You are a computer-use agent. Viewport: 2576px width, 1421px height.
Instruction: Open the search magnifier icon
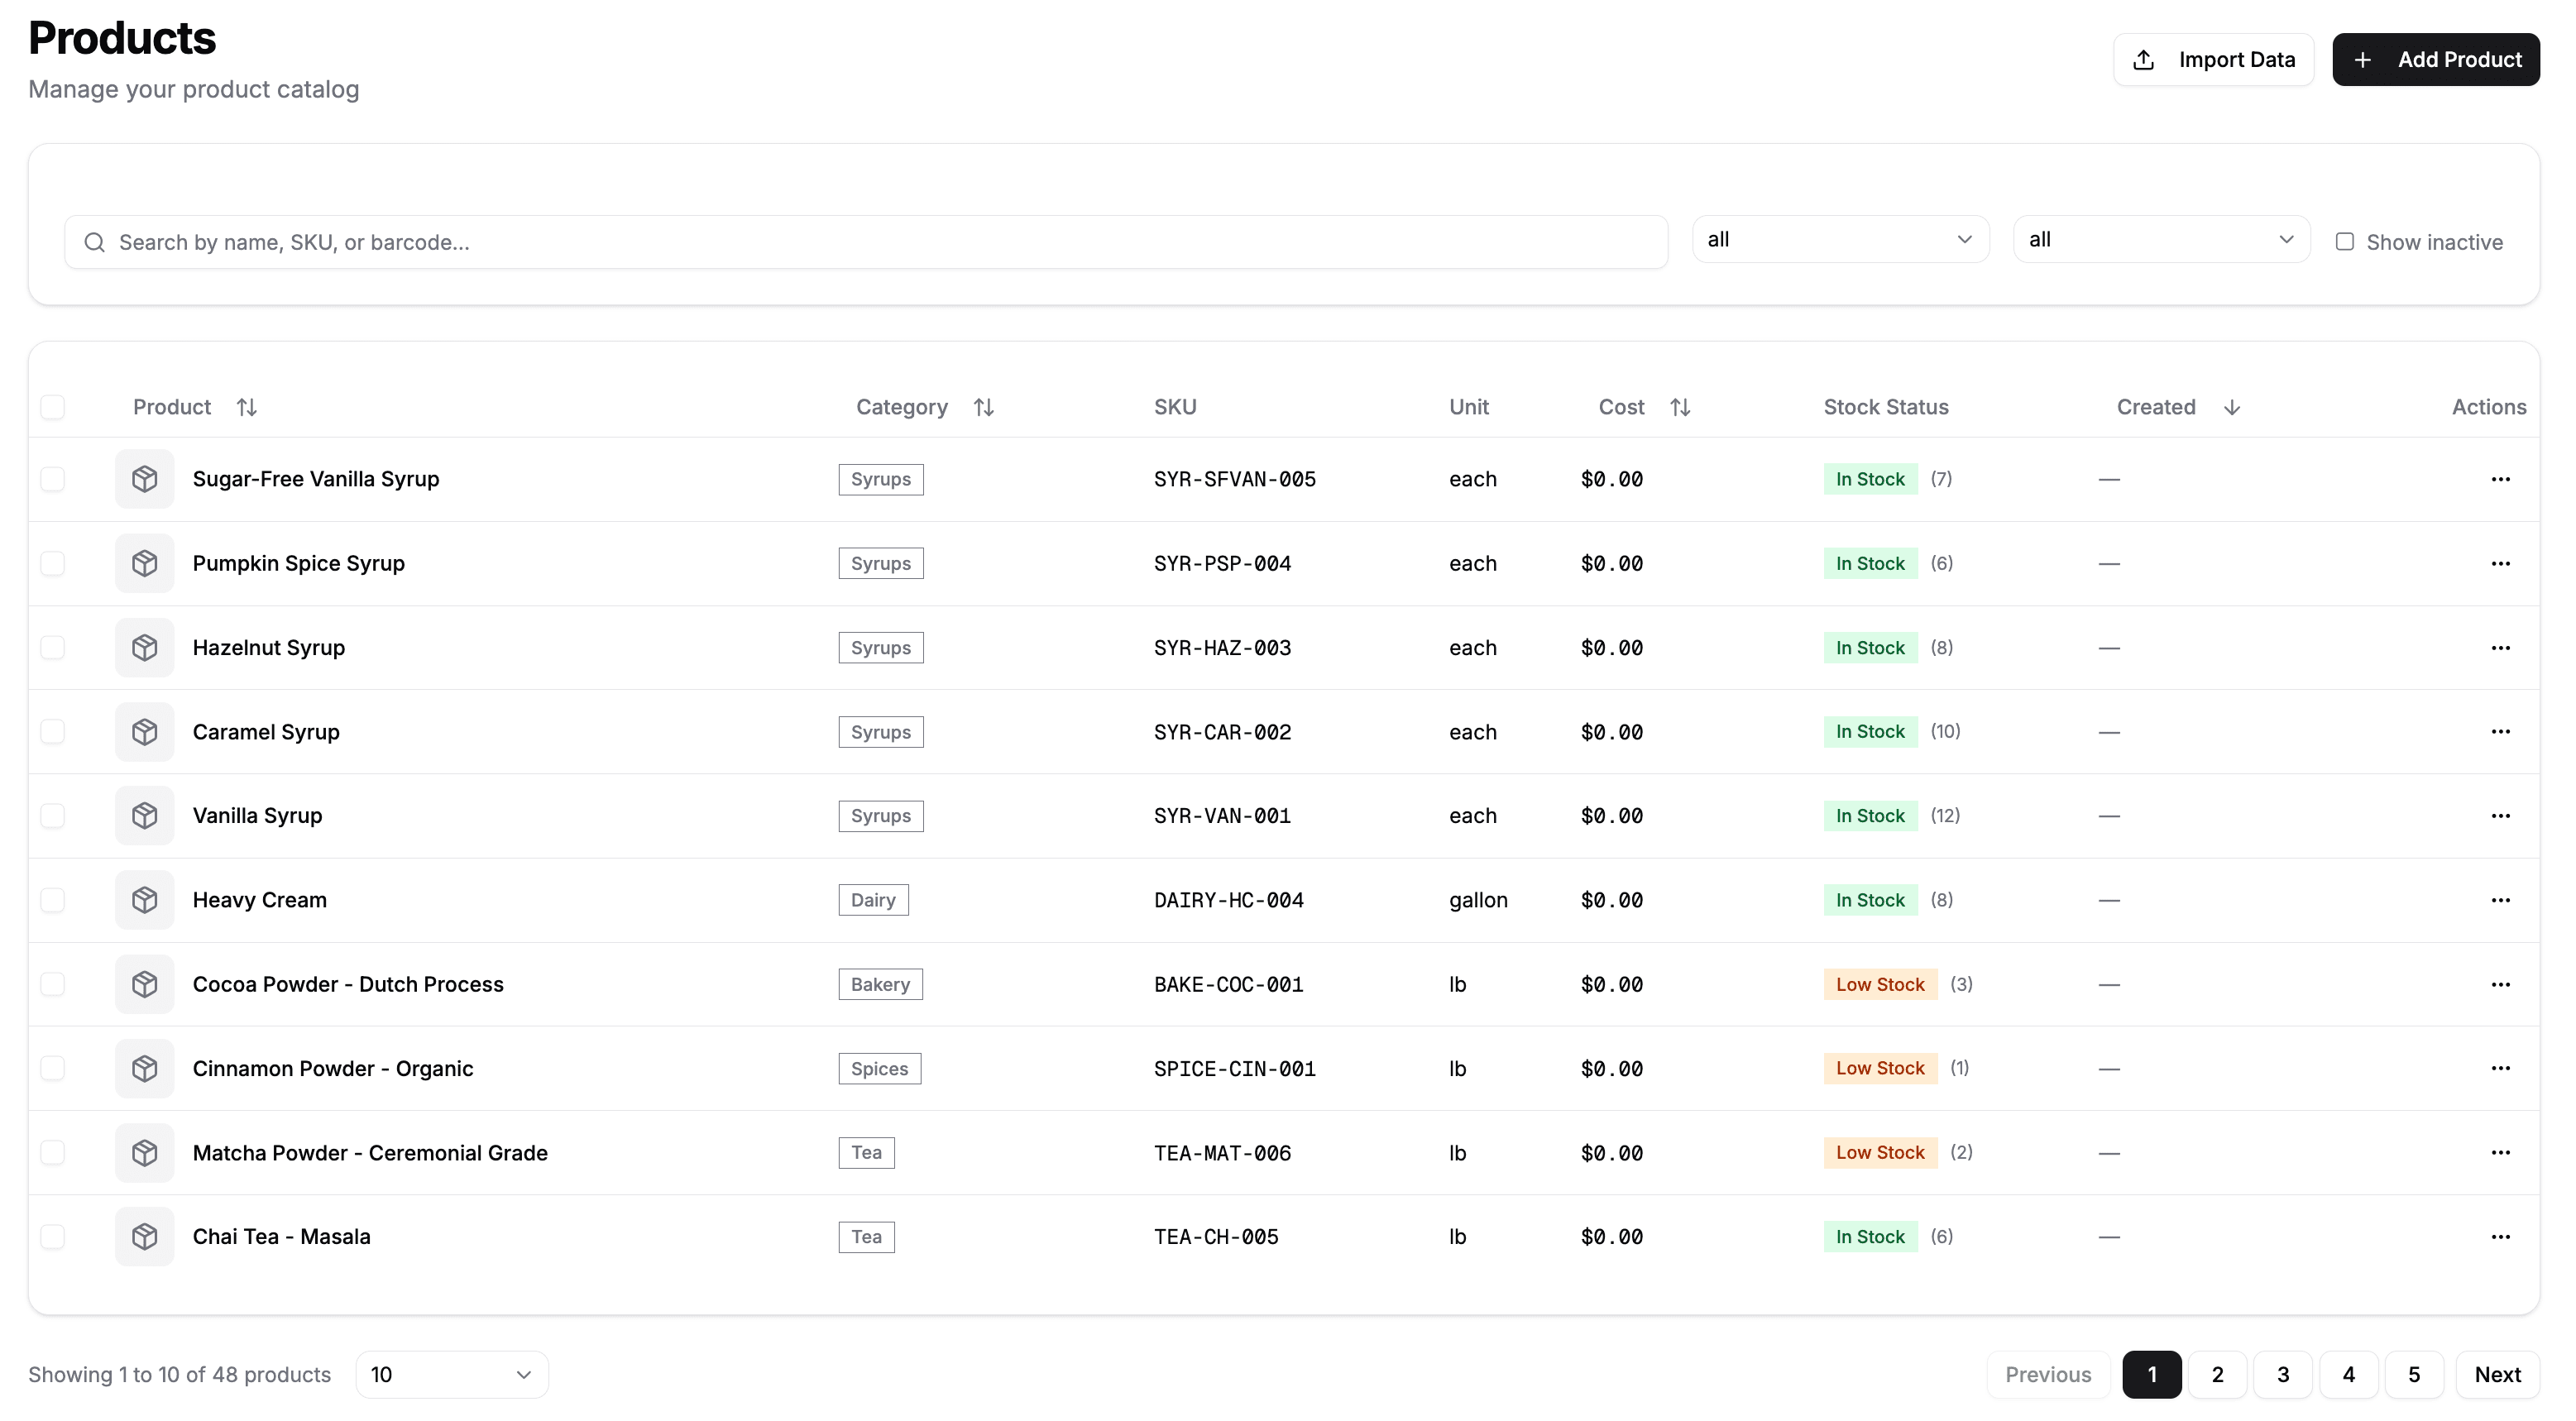94,241
